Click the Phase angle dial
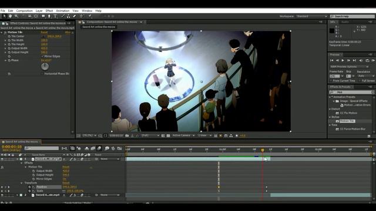The width and height of the screenshot is (376, 211). [45, 66]
